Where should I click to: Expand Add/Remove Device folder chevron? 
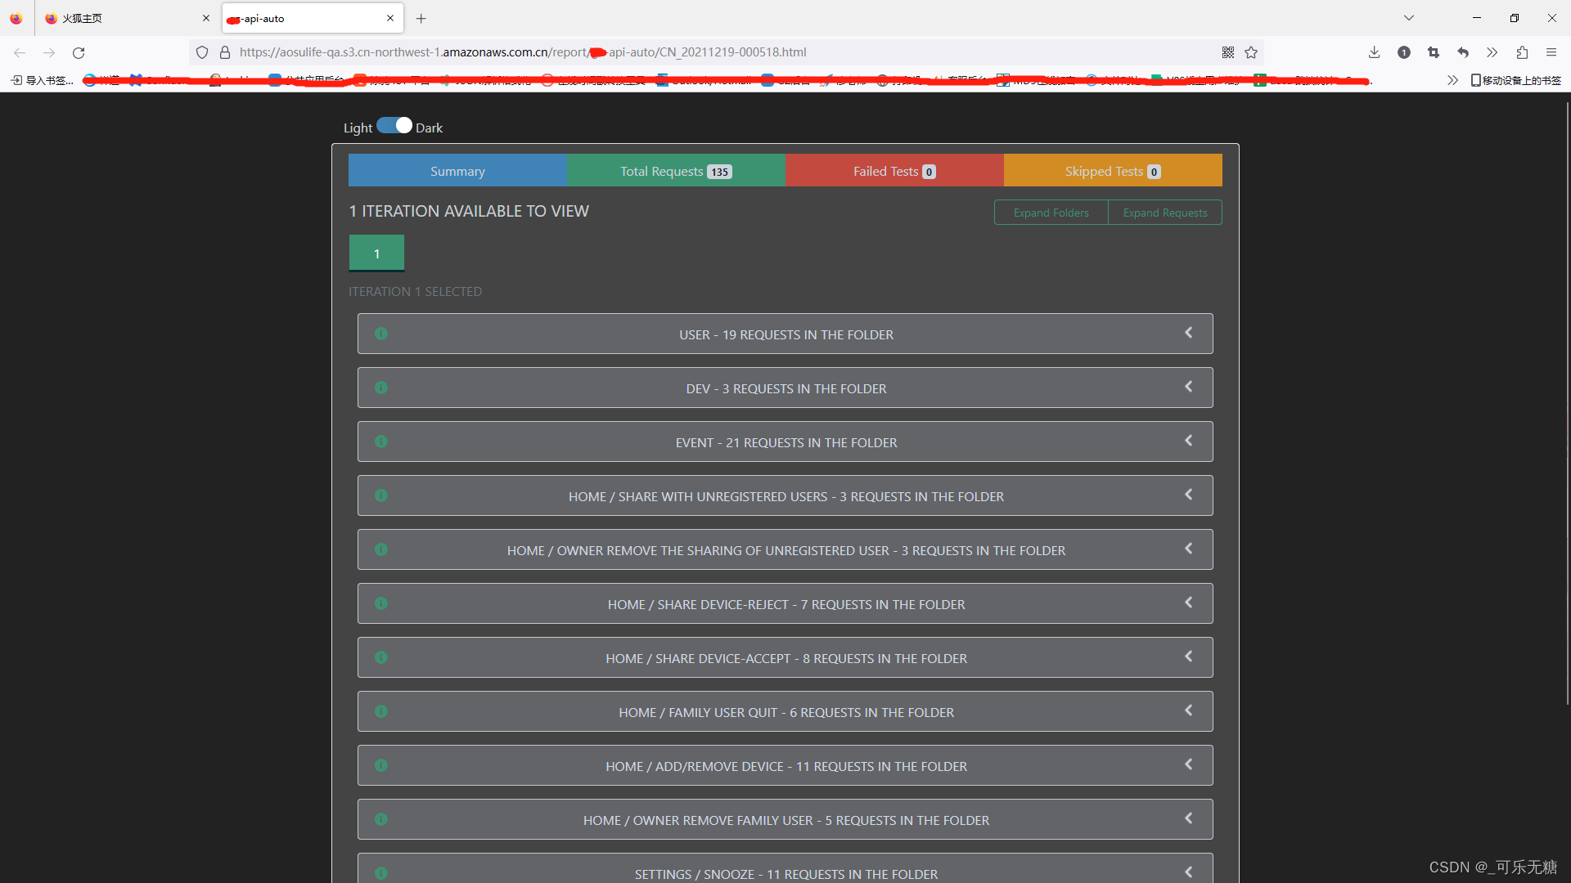point(1189,764)
